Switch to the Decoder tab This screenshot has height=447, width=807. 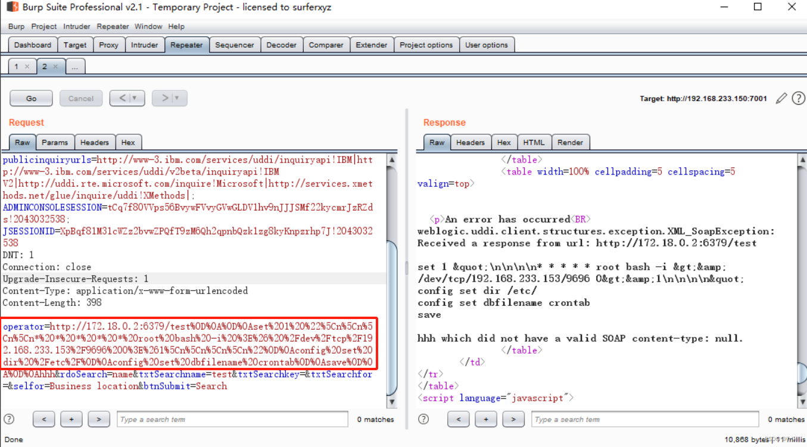(282, 45)
